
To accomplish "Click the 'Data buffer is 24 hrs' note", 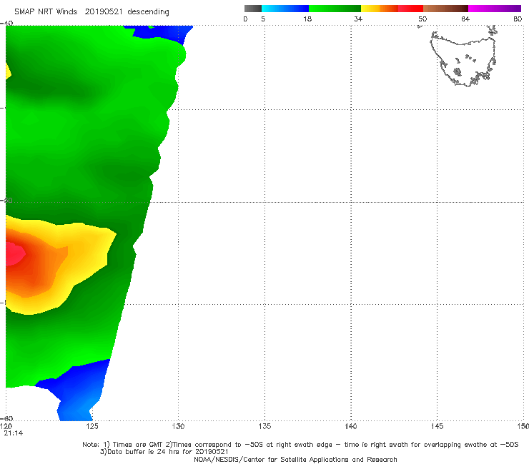I will [x=164, y=452].
